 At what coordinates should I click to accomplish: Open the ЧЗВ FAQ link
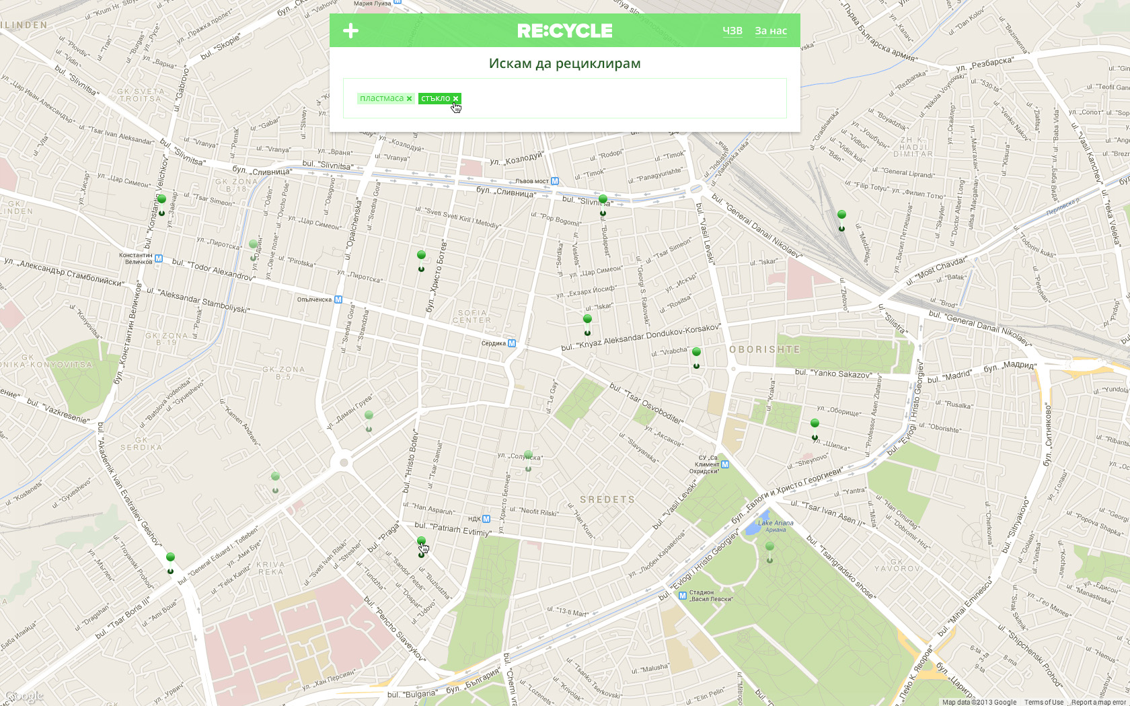click(732, 30)
